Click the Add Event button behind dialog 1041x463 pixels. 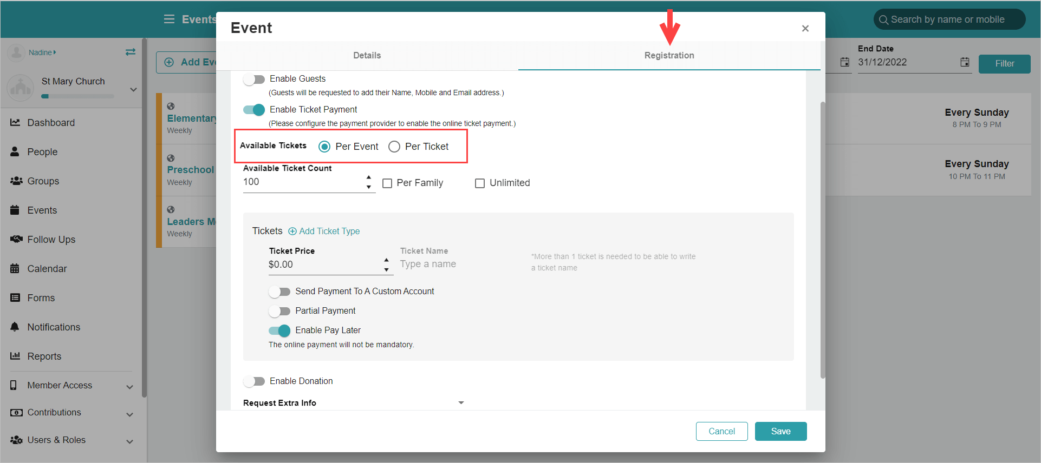(x=187, y=62)
